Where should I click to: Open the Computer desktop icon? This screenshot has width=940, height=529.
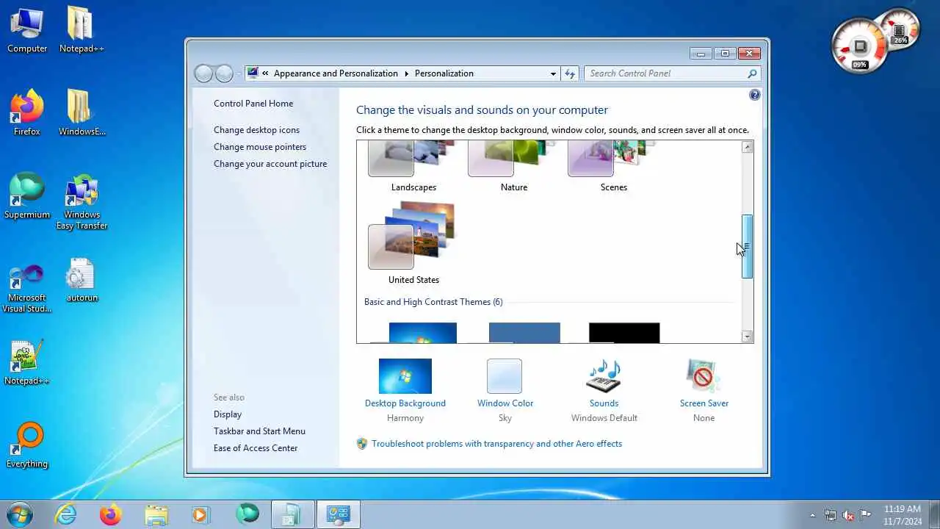(x=27, y=30)
